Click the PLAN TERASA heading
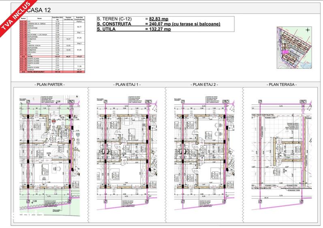This screenshot has width=323, height=228. pos(282,84)
